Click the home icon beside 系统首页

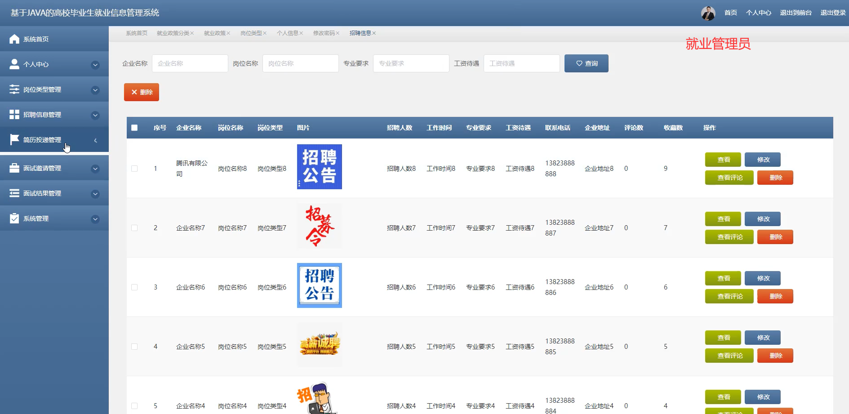14,39
